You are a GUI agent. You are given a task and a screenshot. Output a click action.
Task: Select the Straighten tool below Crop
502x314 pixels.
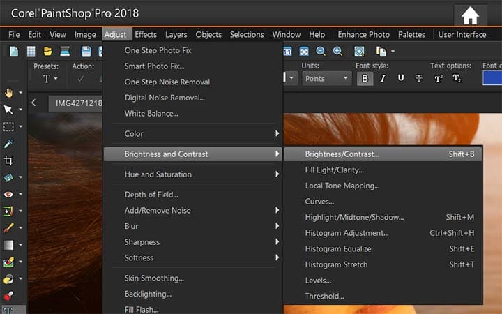tap(8, 177)
